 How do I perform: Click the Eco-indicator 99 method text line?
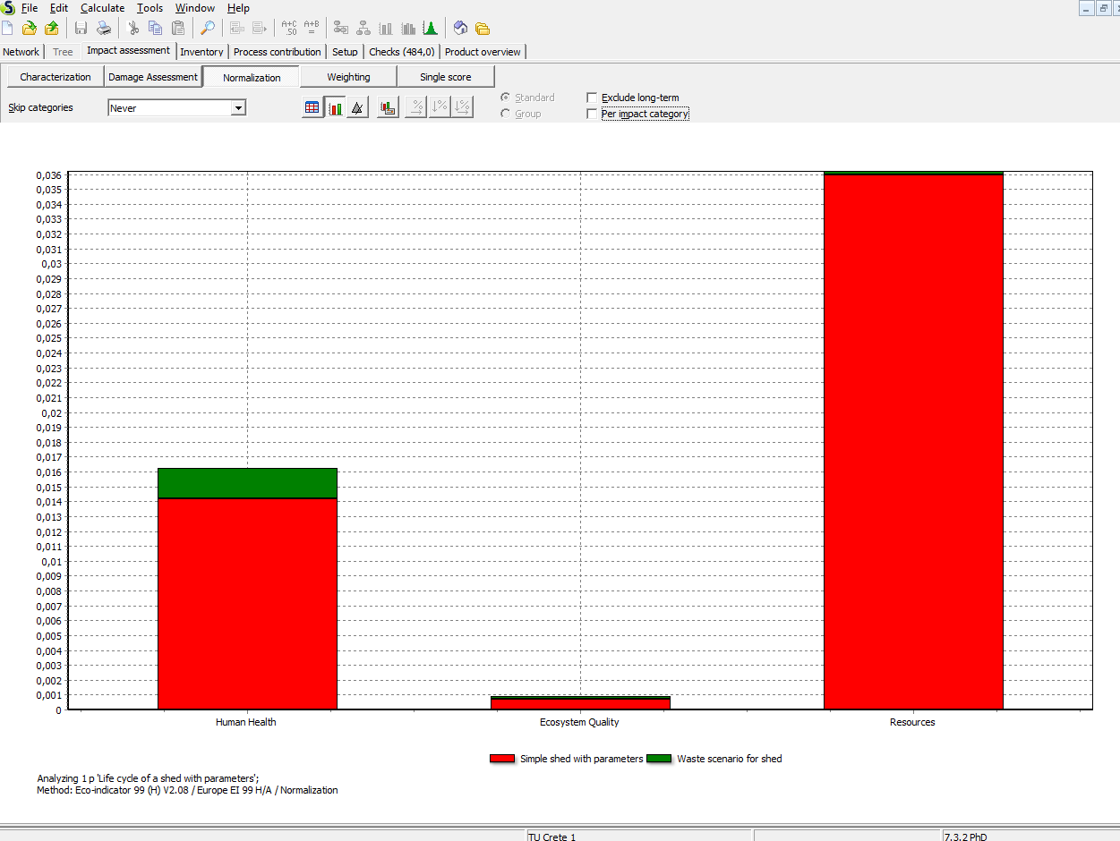pos(188,790)
